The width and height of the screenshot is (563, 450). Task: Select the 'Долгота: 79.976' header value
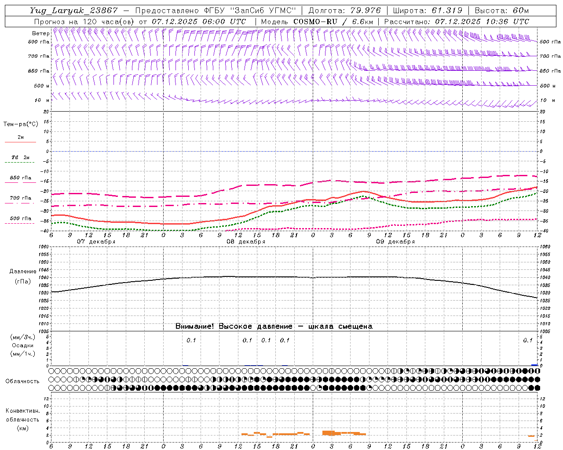click(x=345, y=11)
